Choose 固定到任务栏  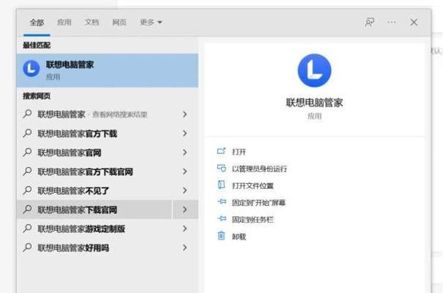(x=253, y=220)
